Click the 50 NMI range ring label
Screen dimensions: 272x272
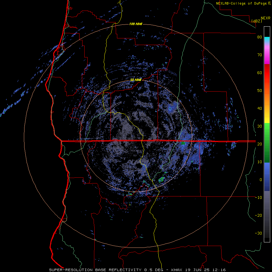[x=136, y=80]
